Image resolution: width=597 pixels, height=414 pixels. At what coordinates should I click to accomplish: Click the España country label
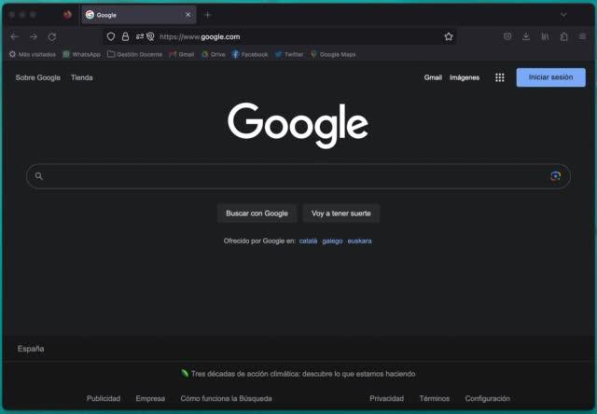coord(31,349)
